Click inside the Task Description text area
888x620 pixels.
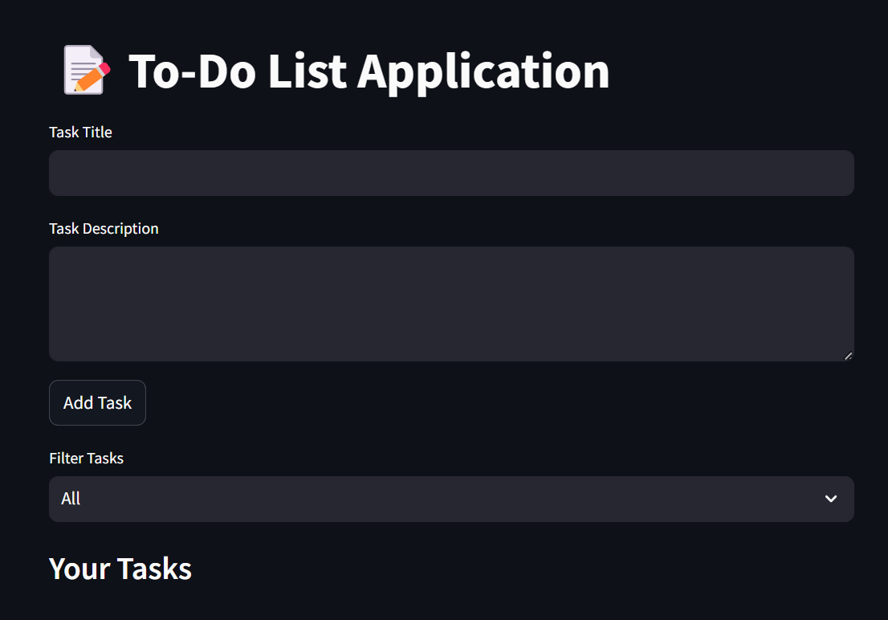(x=451, y=304)
